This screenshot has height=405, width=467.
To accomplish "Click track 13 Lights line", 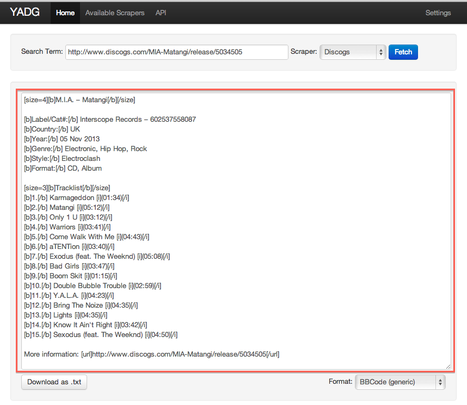I will (x=65, y=315).
